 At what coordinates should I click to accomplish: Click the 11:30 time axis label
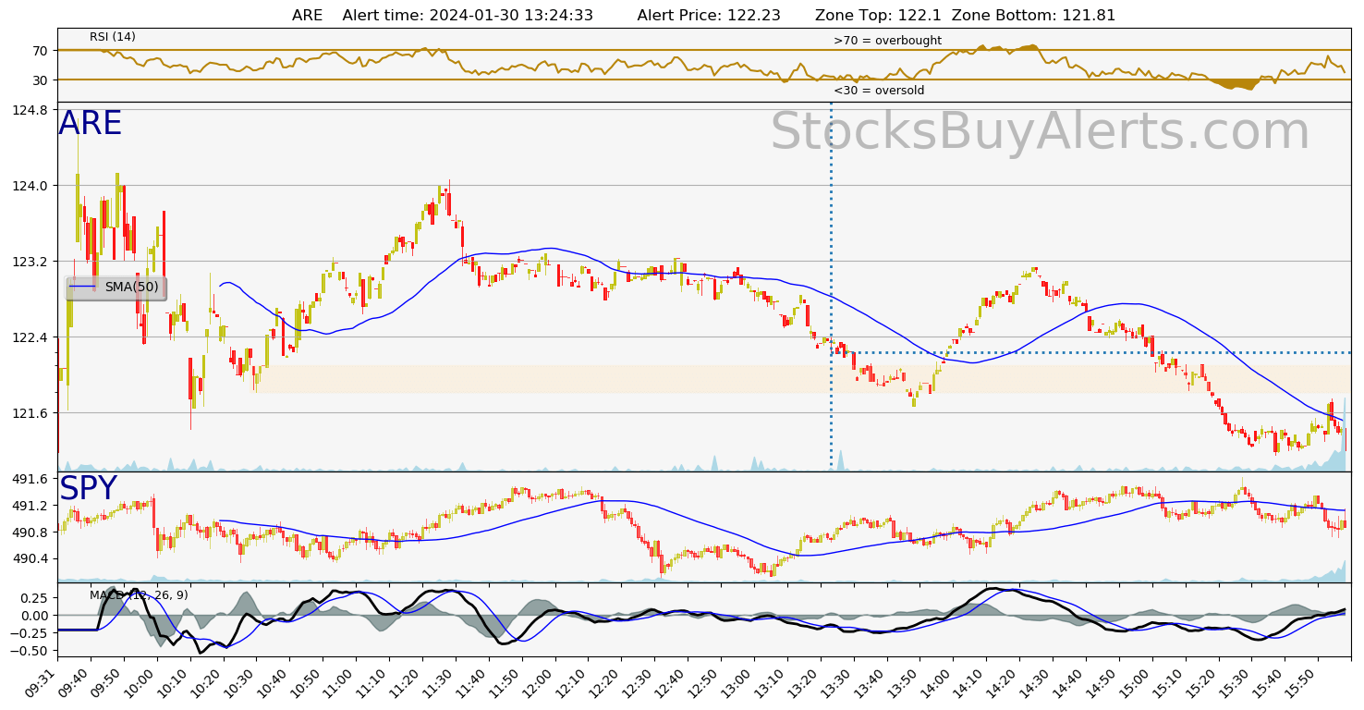tap(439, 684)
